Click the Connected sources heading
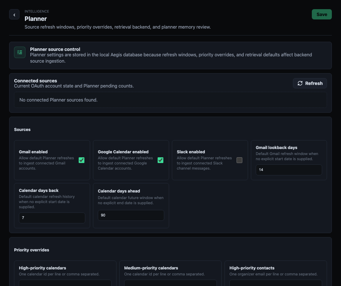Screen dimensions: 341x286 click(35, 81)
